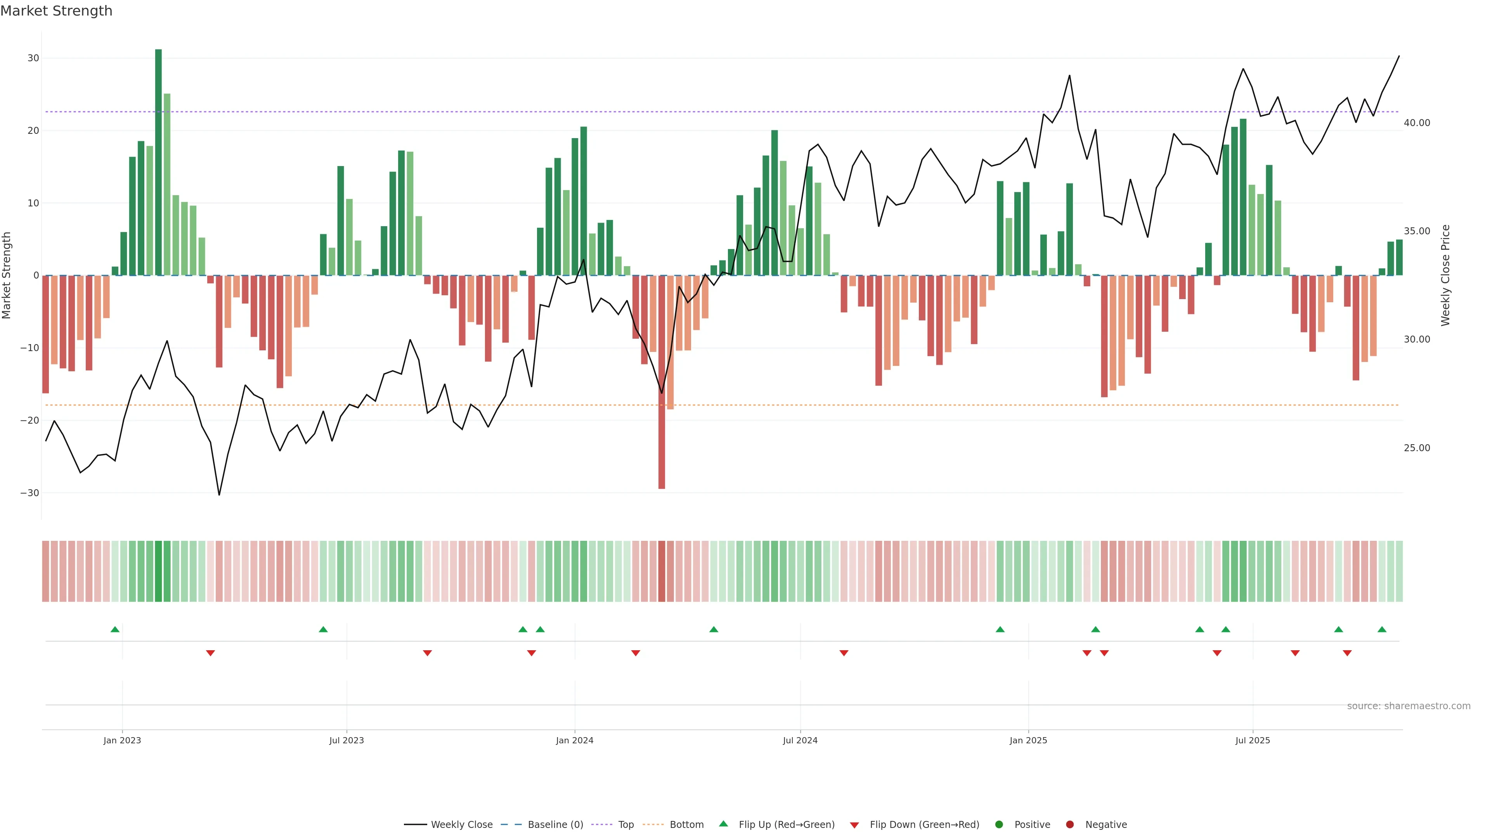Click the source sharemaestro.com text

point(1409,706)
